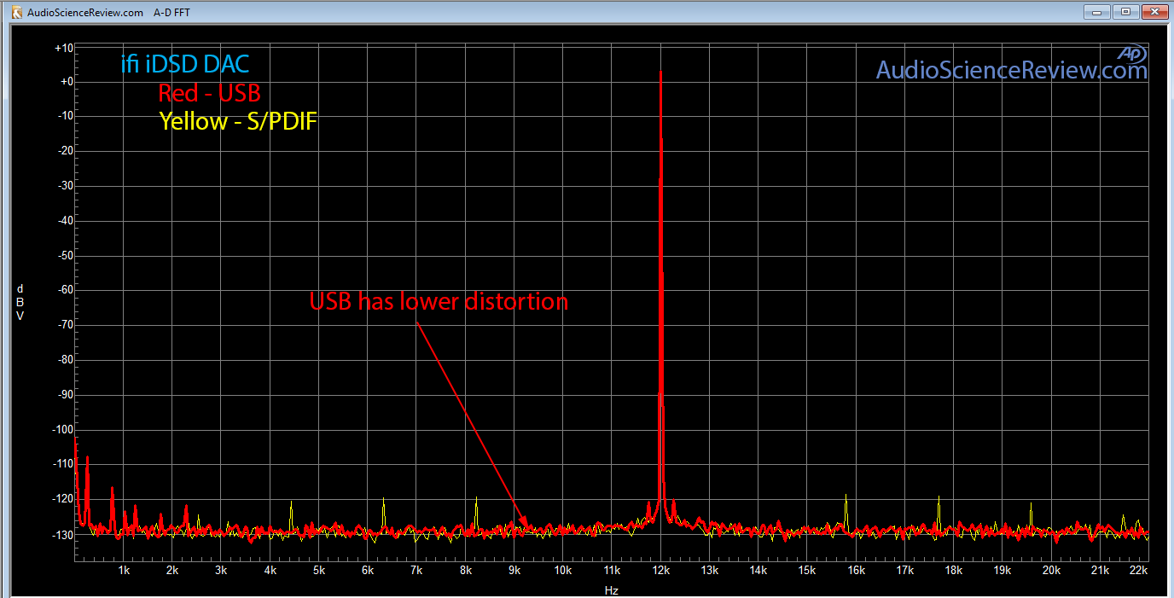Click the '+10' y-axis label
This screenshot has height=598, width=1174.
click(63, 49)
